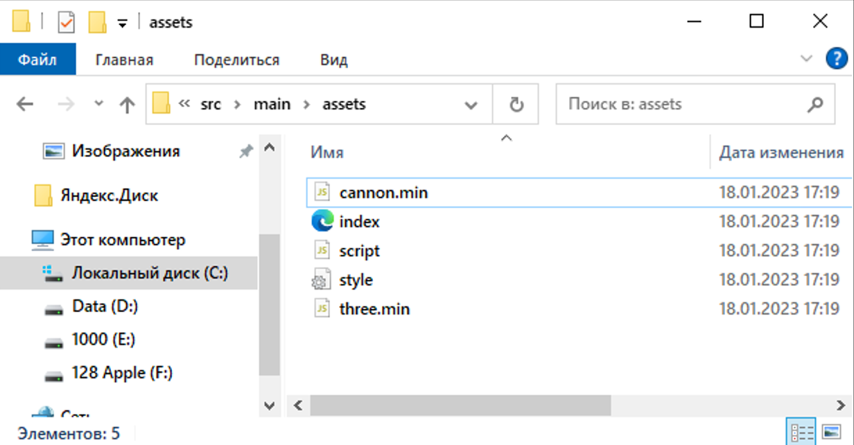This screenshot has width=854, height=445.
Task: Sort files by Дата изменения column
Action: [x=781, y=152]
